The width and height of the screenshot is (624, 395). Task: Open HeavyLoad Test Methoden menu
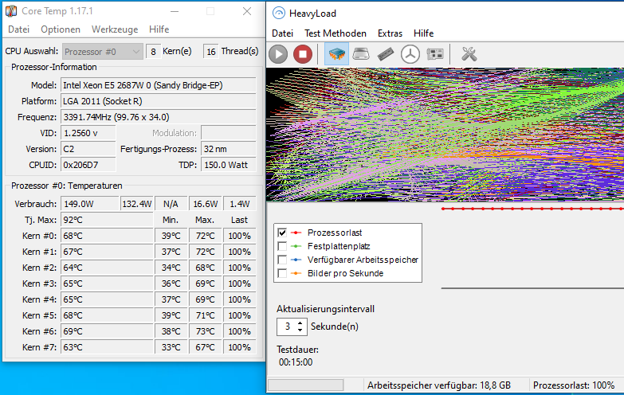[336, 33]
